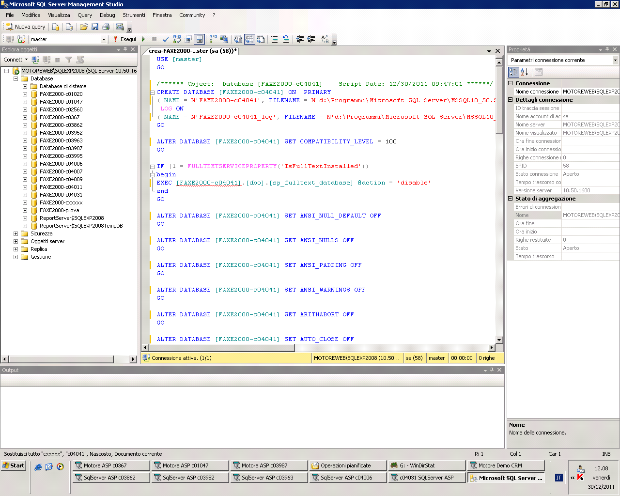620x496 pixels.
Task: Open the master database dropdown
Action: click(104, 39)
